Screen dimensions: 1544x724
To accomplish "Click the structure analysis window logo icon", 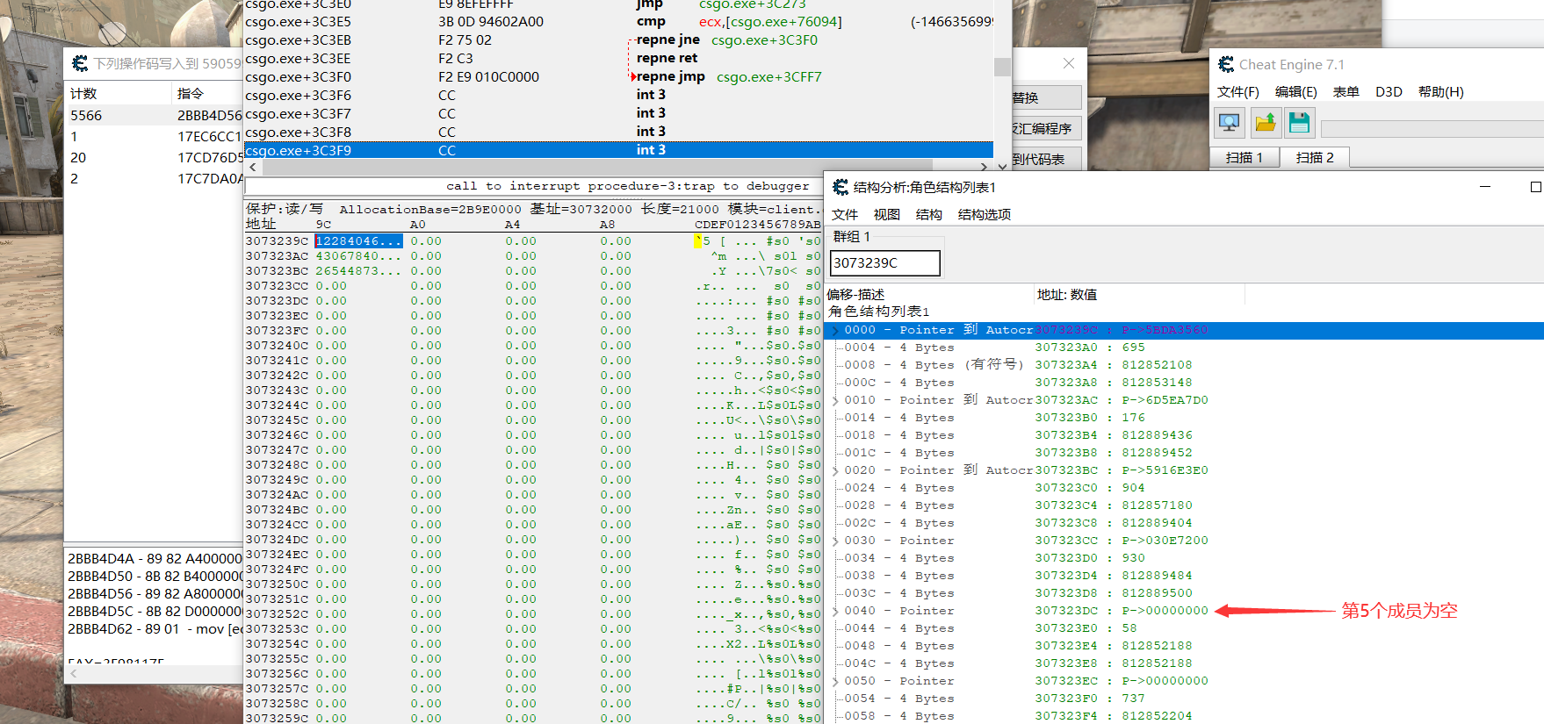I will (841, 187).
